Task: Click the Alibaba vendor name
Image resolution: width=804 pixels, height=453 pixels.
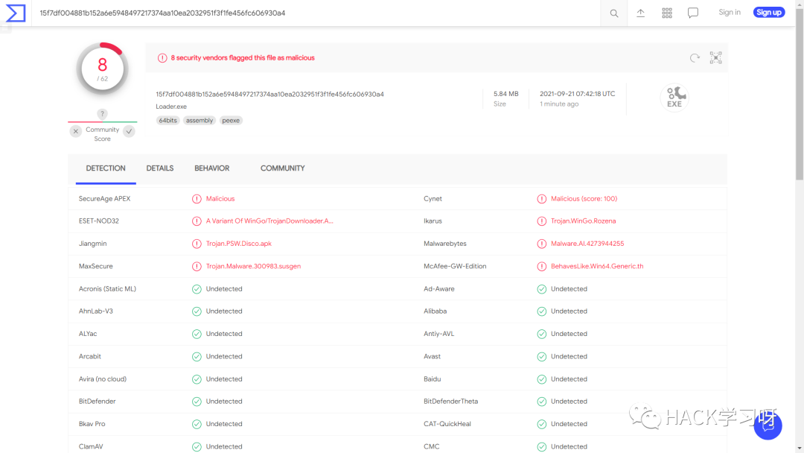Action: 435,311
